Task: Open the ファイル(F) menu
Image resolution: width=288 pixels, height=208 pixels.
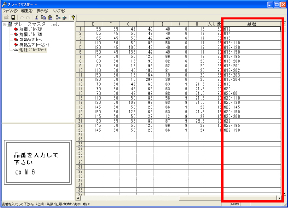Action: pyautogui.click(x=10, y=11)
